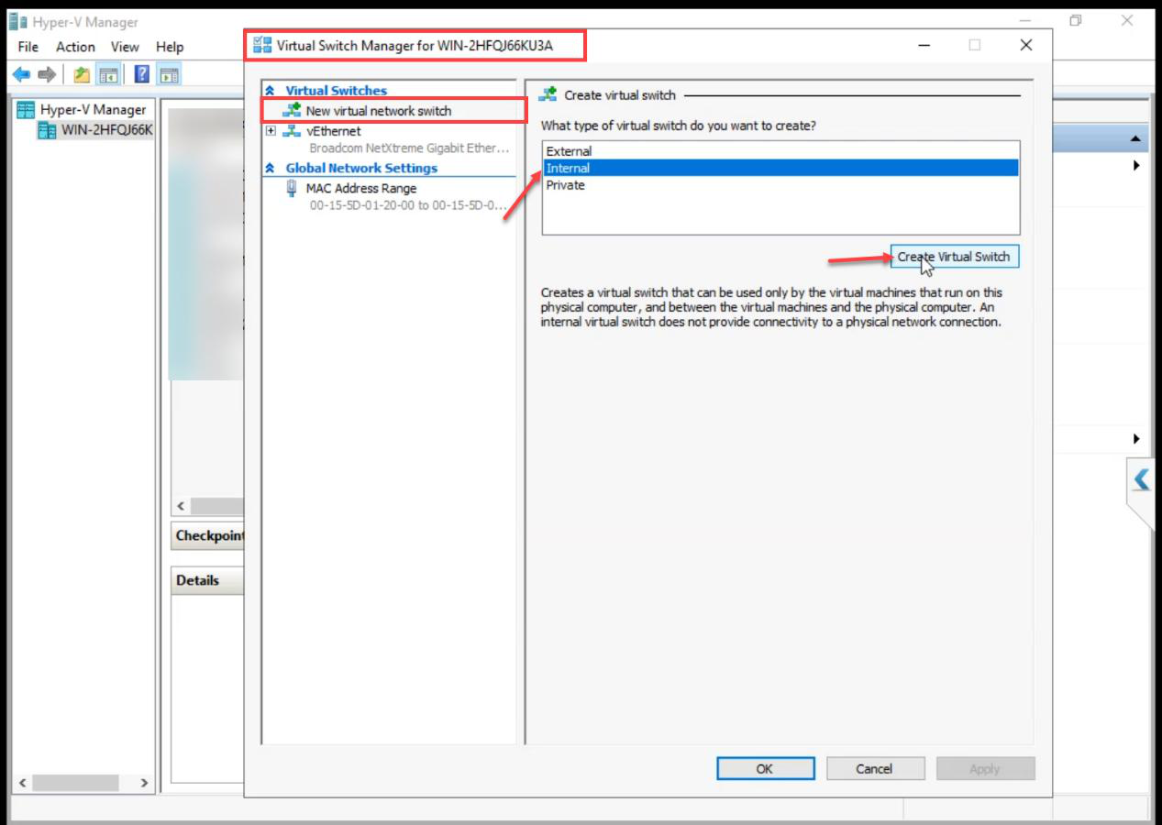The width and height of the screenshot is (1162, 825).
Task: Click the MAC Address Range icon
Action: click(x=292, y=188)
